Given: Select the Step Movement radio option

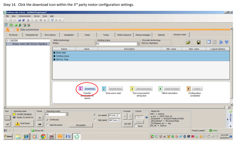Looking at the screenshot, I should pos(47,125).
